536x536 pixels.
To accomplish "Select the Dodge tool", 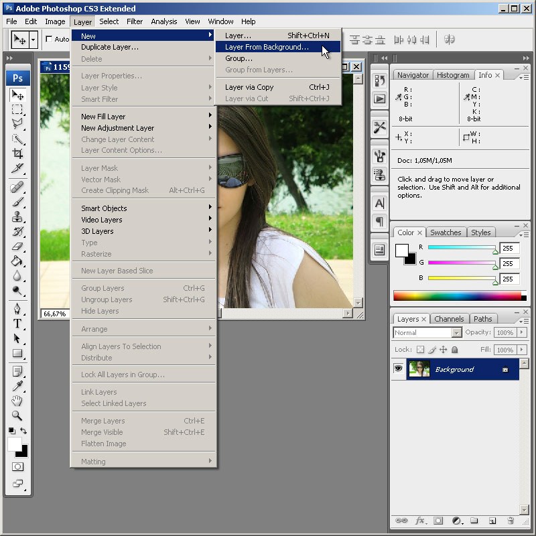I will click(x=17, y=290).
